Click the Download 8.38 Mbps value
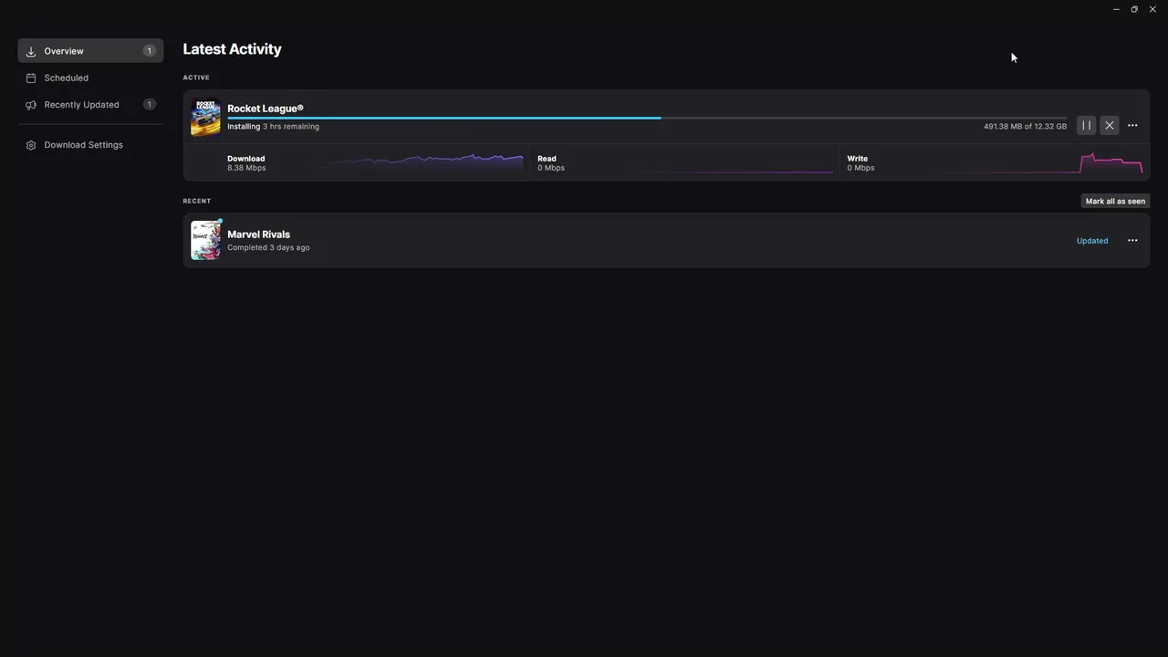The width and height of the screenshot is (1168, 657). click(x=246, y=168)
